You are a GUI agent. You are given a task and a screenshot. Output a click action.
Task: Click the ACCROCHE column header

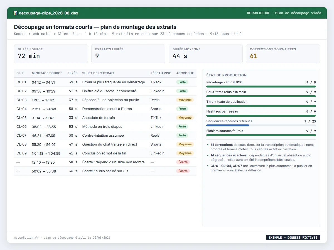185,73
